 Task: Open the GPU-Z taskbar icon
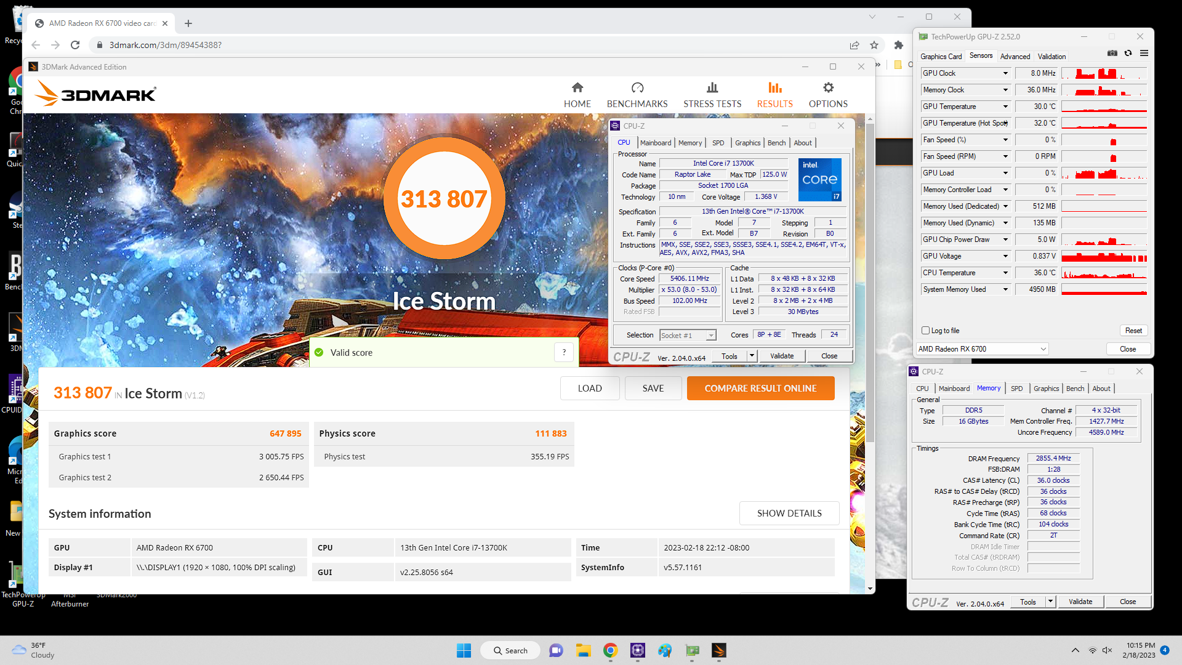[692, 650]
